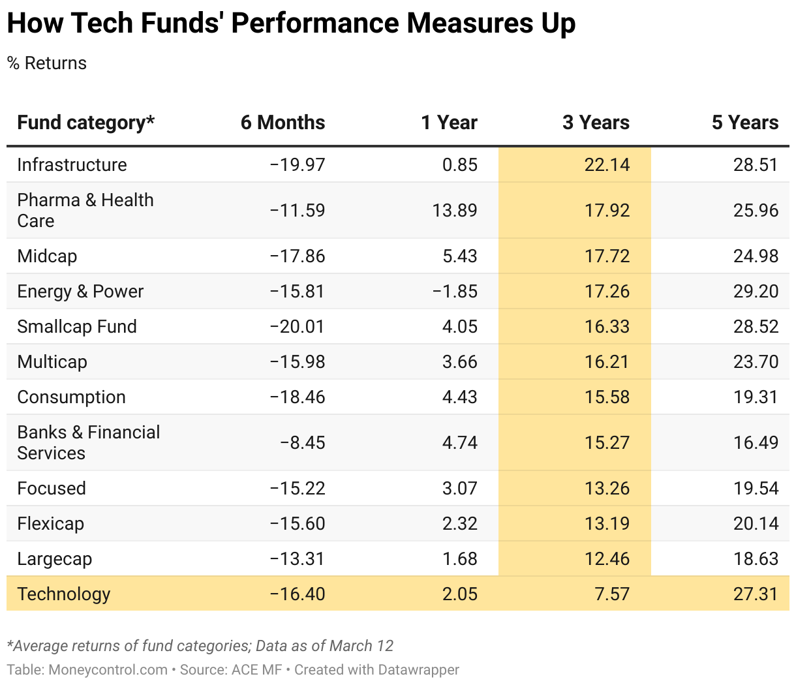This screenshot has height=685, width=796.
Task: Select Technology's 7.57 three-year return
Action: pyautogui.click(x=612, y=594)
